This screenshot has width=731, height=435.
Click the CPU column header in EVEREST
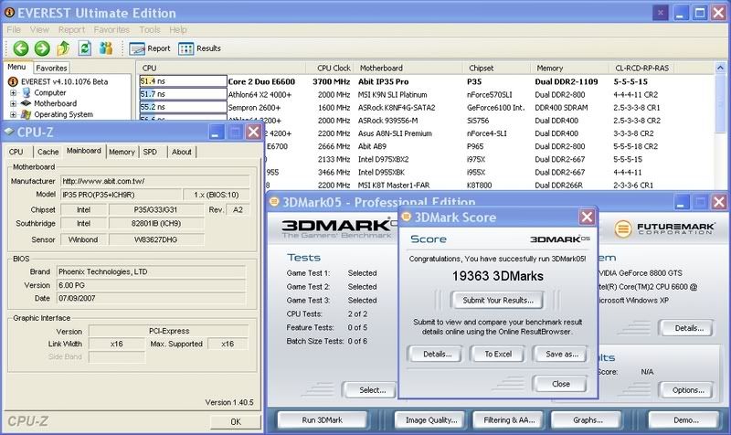click(x=221, y=68)
